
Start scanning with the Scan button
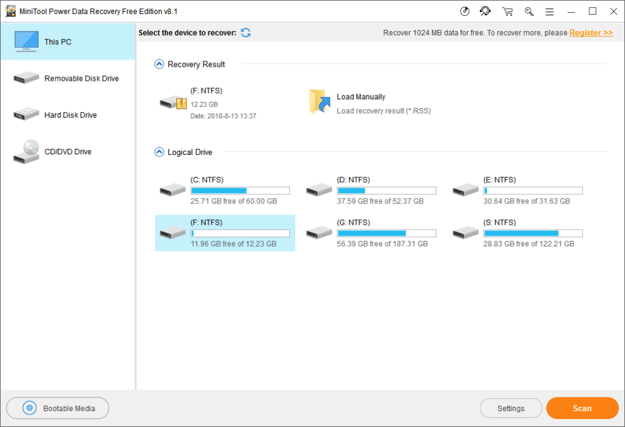click(x=581, y=408)
